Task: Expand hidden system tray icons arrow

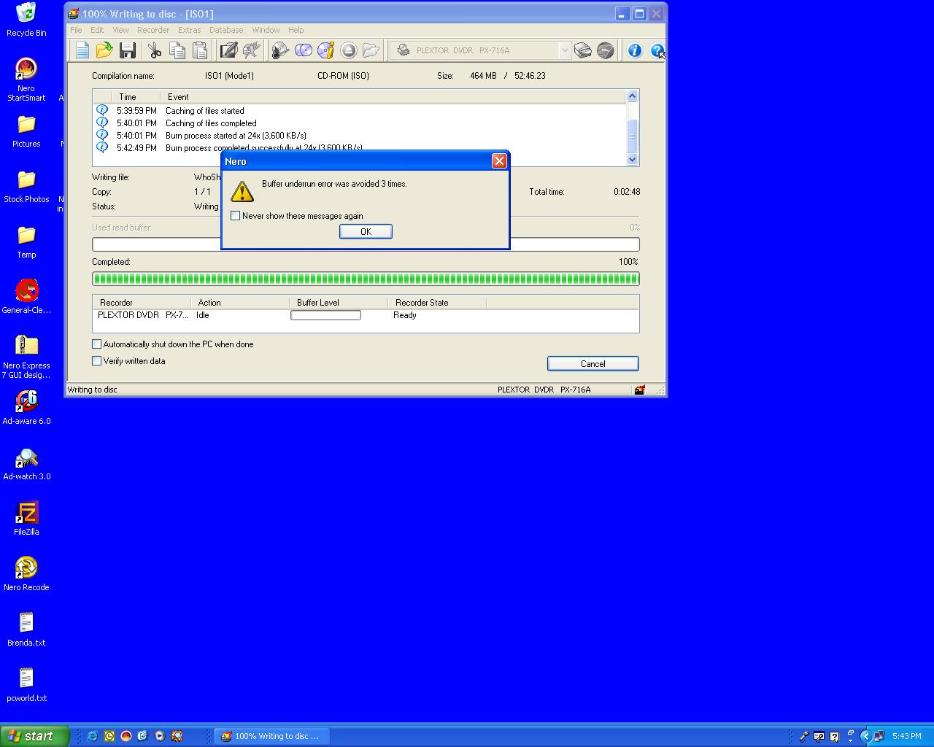Action: (x=866, y=736)
